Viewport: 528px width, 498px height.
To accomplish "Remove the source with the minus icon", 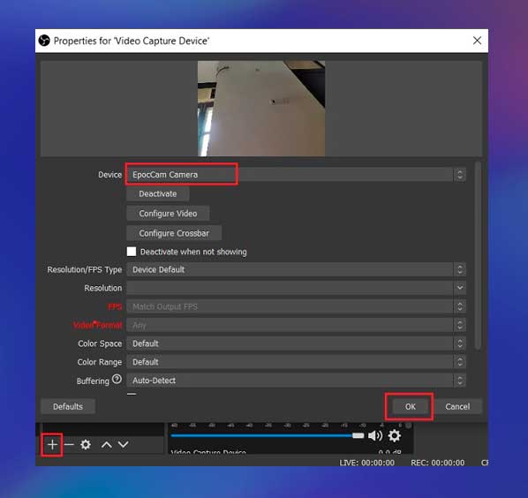I will click(69, 445).
